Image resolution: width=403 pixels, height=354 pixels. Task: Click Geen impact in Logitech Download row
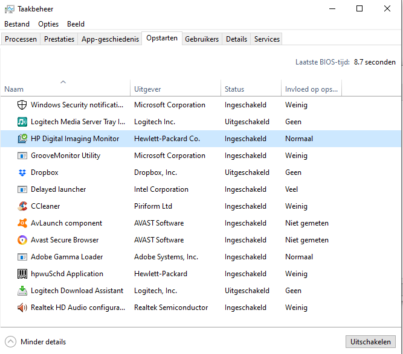(x=293, y=291)
